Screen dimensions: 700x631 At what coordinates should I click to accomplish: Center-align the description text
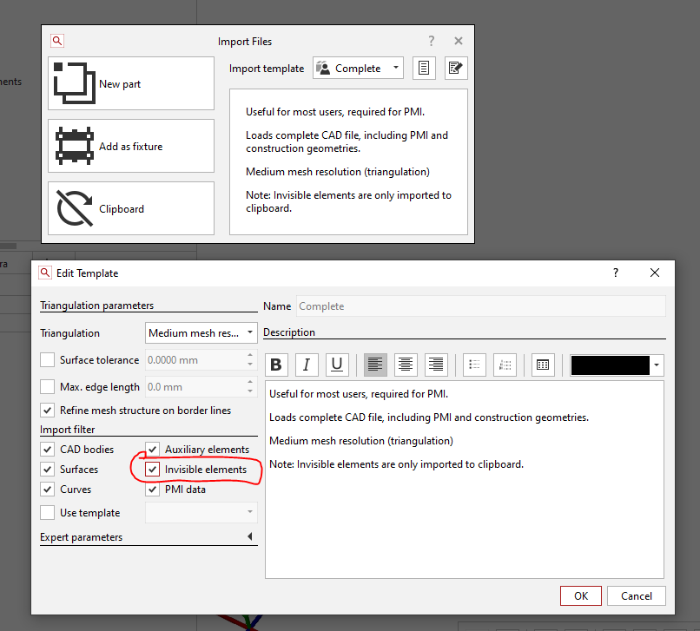coord(406,365)
